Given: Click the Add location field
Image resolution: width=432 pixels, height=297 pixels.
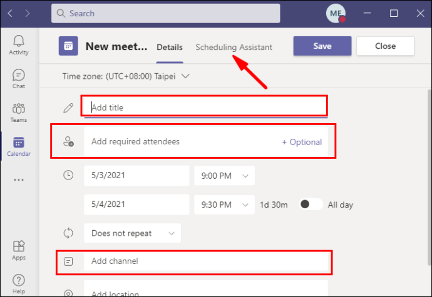Looking at the screenshot, I should point(206,289).
